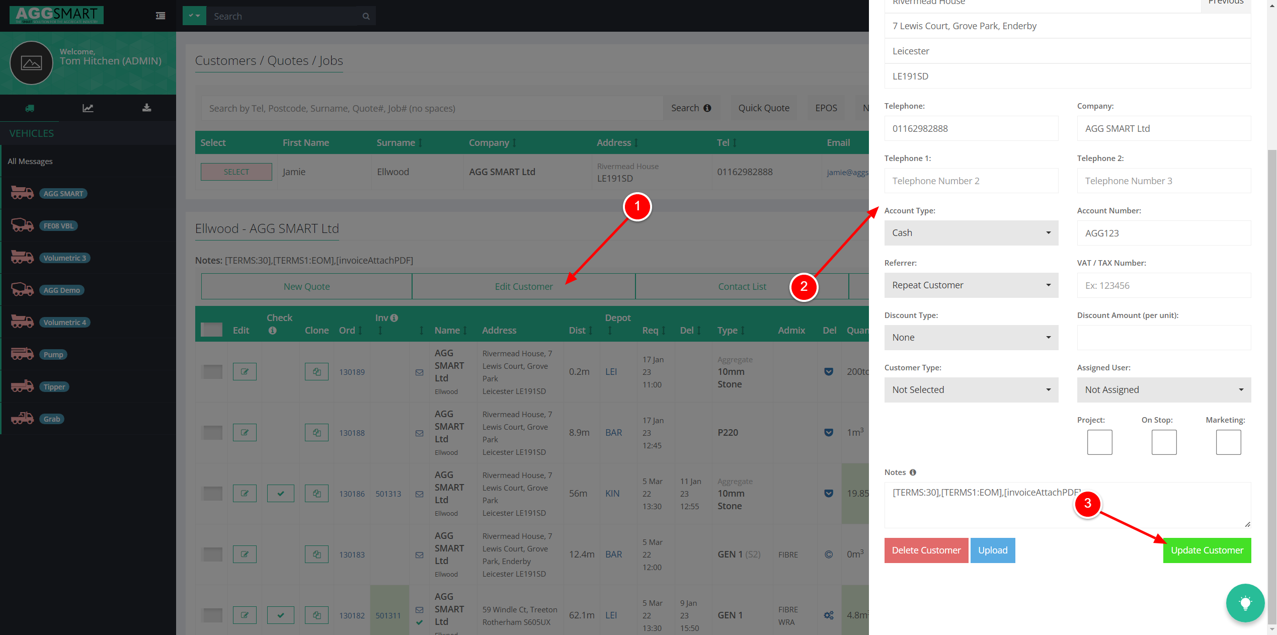The image size is (1277, 635).
Task: Click the Inv info icon in table header
Action: coord(394,317)
